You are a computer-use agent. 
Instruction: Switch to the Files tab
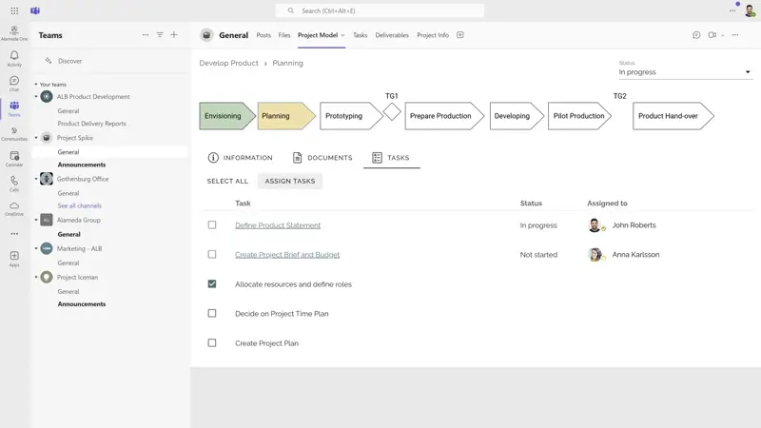pyautogui.click(x=284, y=35)
